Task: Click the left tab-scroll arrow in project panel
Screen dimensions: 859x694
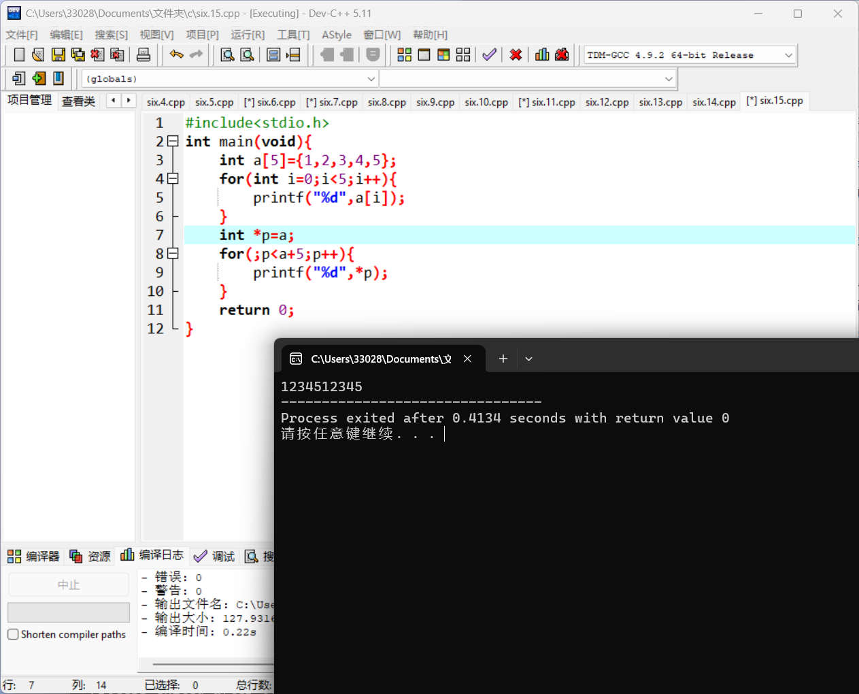Action: [x=114, y=101]
